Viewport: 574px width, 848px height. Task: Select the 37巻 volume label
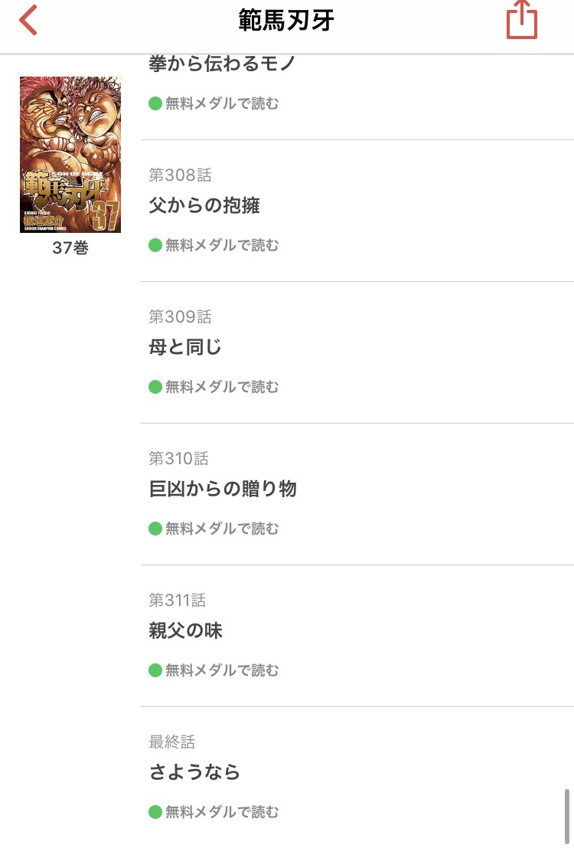[70, 248]
